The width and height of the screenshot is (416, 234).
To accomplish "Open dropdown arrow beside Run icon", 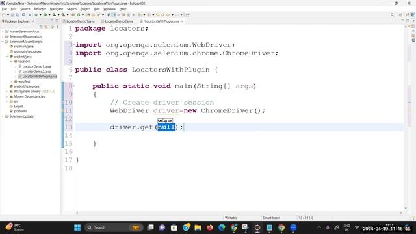I will coord(49,15).
